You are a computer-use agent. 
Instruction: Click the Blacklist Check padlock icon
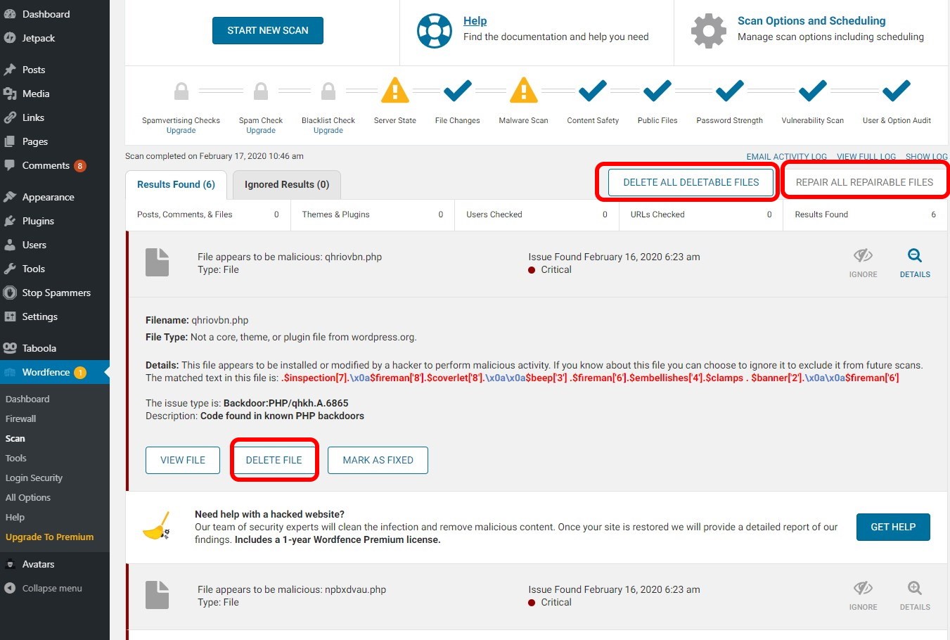coord(328,91)
